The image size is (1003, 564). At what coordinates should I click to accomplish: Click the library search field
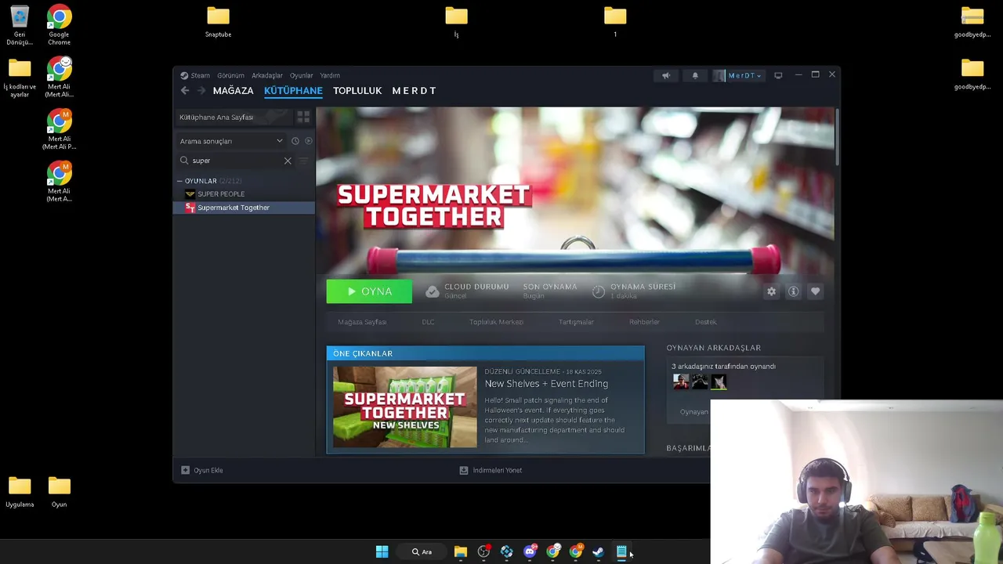(x=235, y=161)
